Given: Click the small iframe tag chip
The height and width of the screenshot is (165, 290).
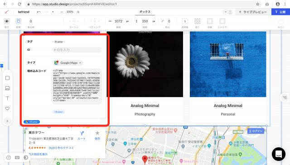Looking at the screenshot, I should (58, 112).
